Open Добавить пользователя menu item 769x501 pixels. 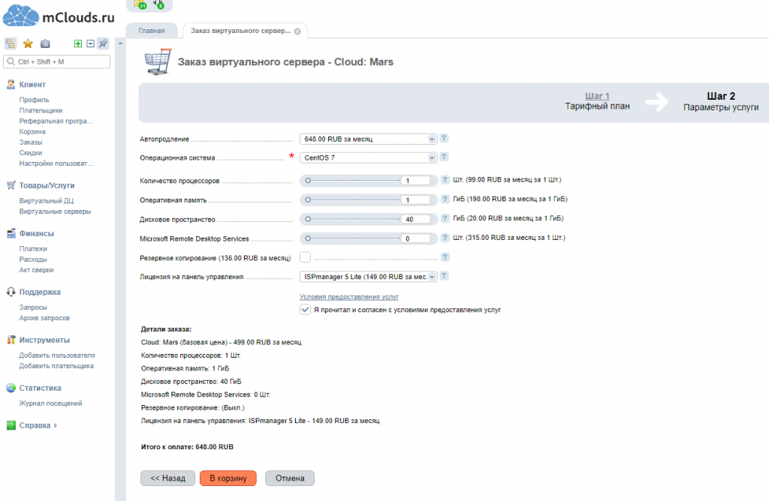click(x=57, y=355)
